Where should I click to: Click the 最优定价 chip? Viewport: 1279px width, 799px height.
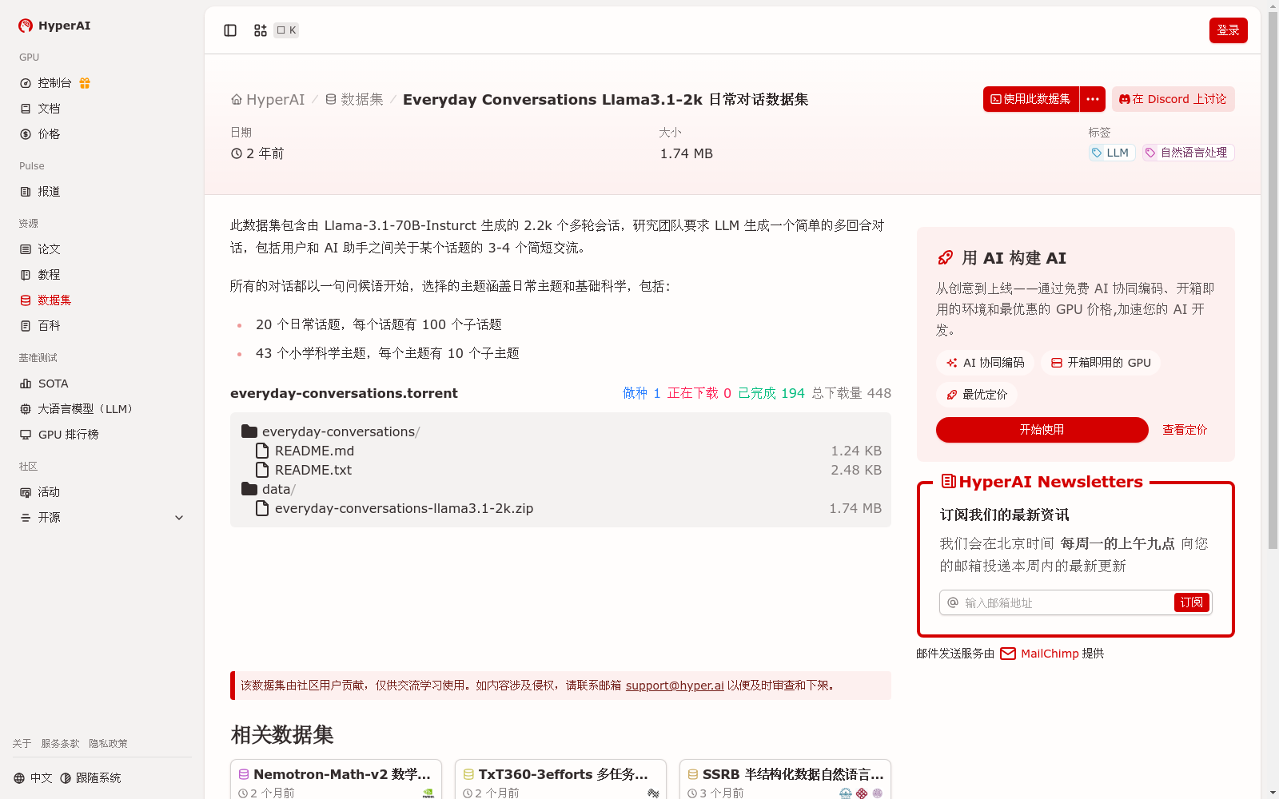(x=977, y=395)
